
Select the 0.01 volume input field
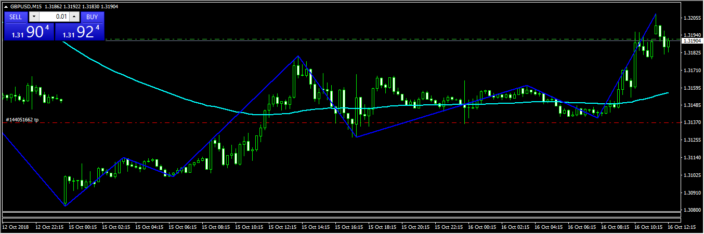point(54,17)
